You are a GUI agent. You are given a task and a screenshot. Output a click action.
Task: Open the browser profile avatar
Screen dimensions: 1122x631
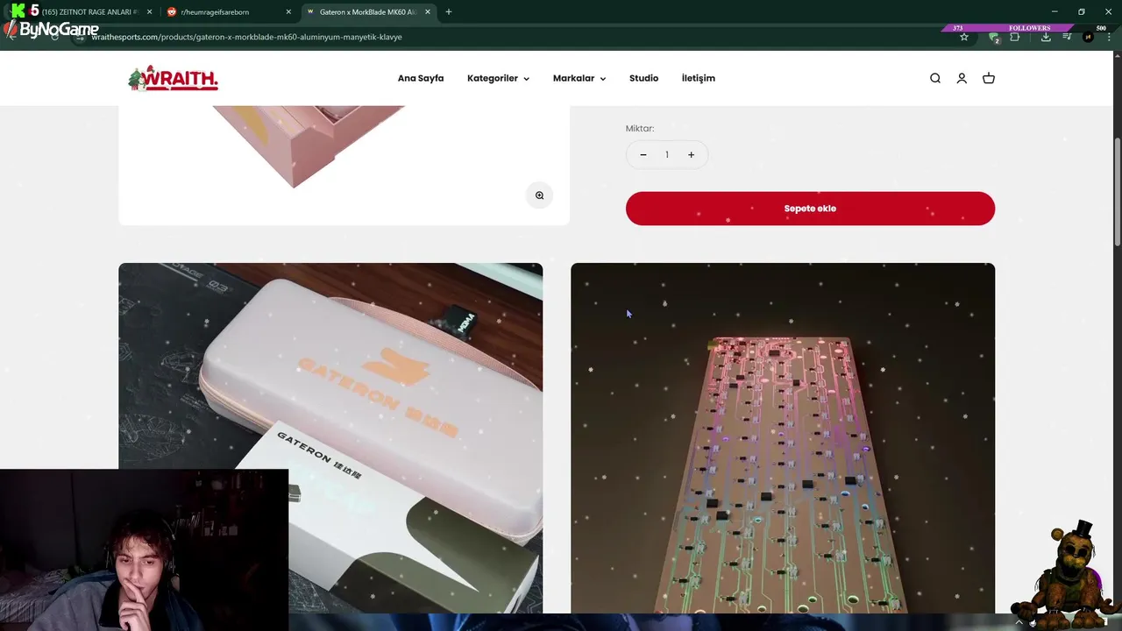[1088, 37]
